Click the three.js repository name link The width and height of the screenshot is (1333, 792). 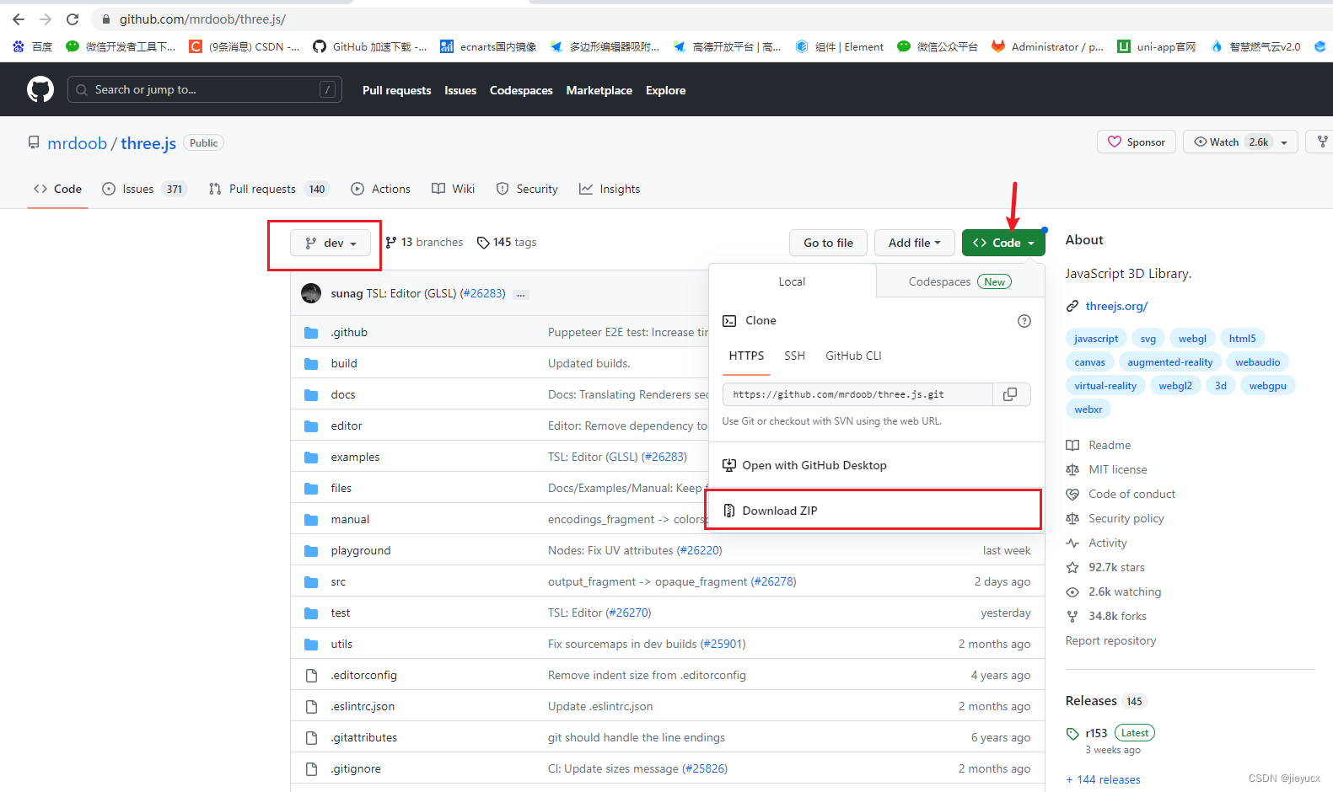coord(148,143)
